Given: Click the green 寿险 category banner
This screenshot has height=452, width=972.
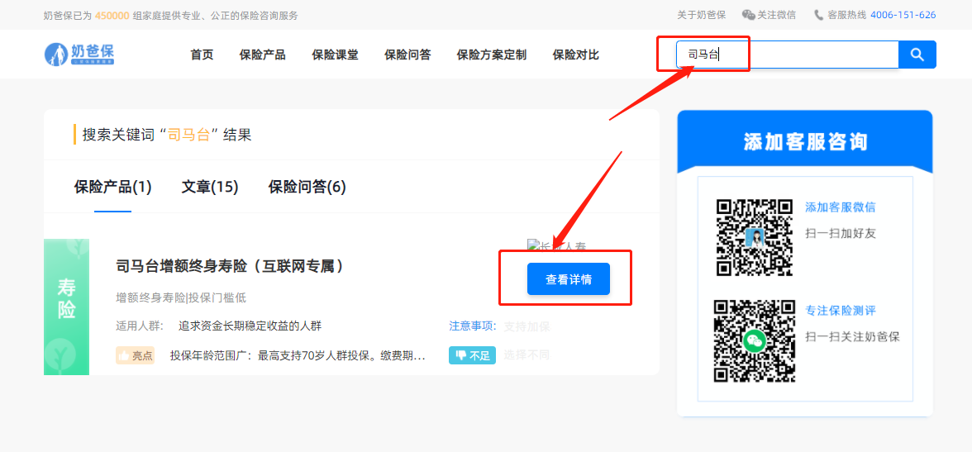Looking at the screenshot, I should pyautogui.click(x=66, y=307).
